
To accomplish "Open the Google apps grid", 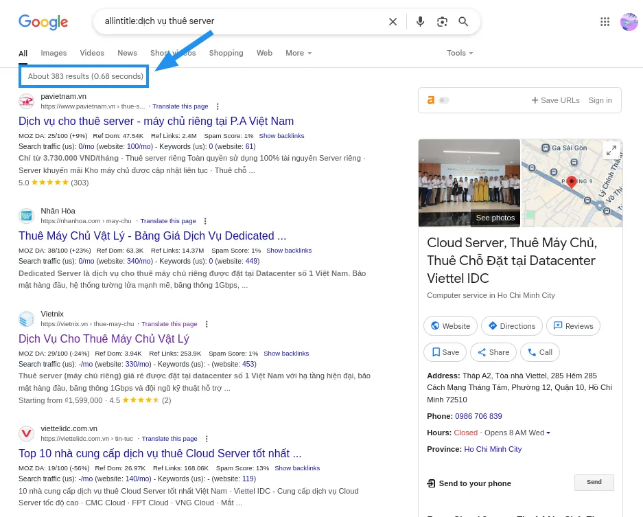I will (x=605, y=22).
